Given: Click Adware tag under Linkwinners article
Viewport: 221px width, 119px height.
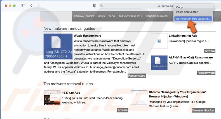Looking at the screenshot, I should coord(210,51).
